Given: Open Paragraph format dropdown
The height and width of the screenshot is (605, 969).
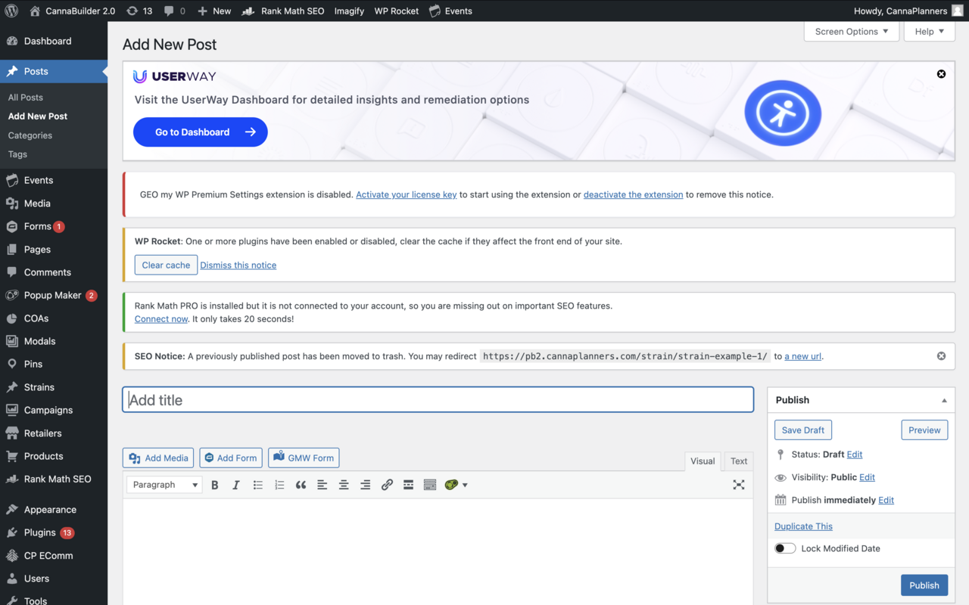Looking at the screenshot, I should (164, 485).
